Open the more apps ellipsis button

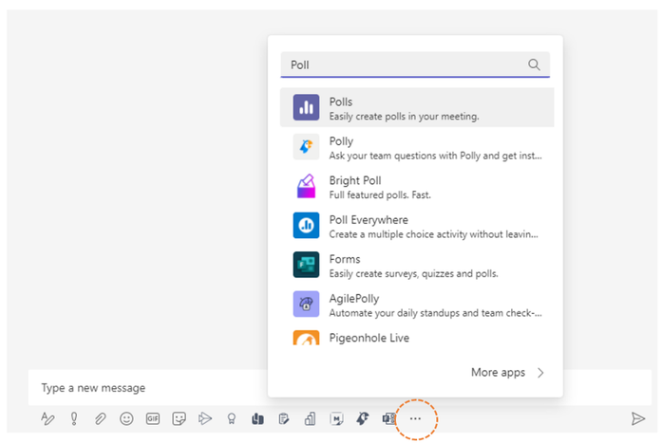pos(415,418)
